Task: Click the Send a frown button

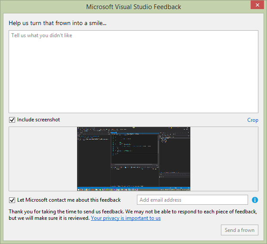Action: (x=239, y=230)
